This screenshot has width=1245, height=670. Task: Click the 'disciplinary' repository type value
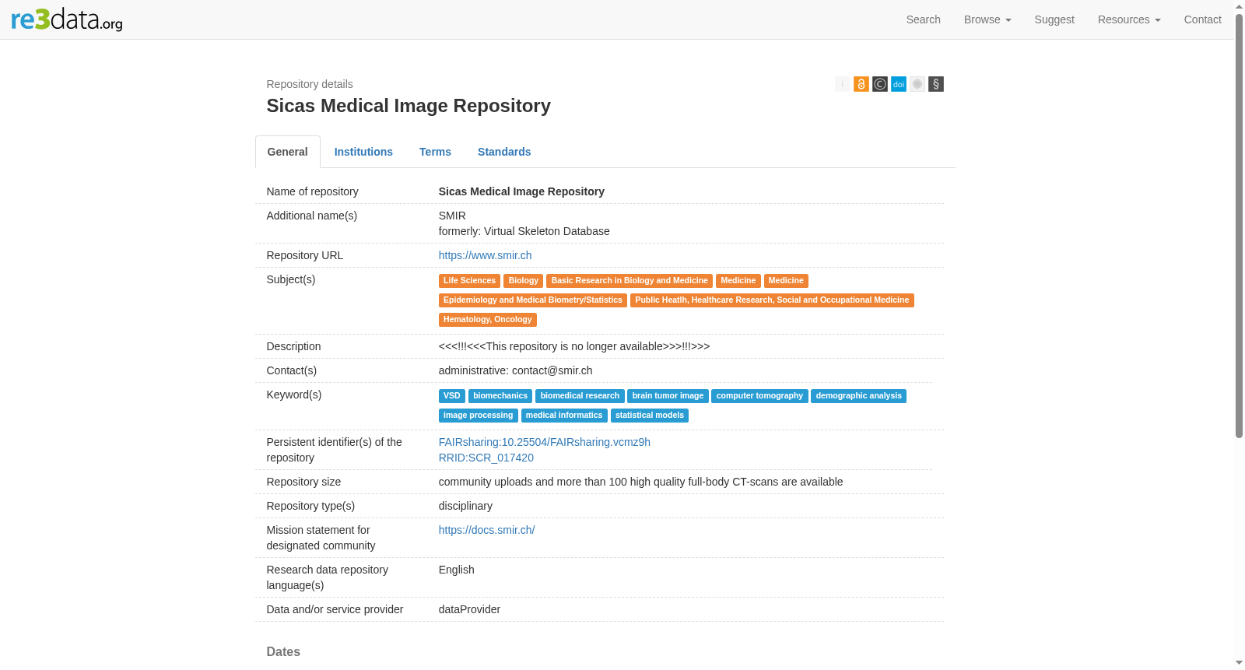[x=465, y=506]
